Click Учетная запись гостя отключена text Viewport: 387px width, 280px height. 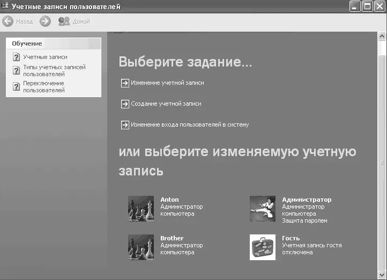312,249
